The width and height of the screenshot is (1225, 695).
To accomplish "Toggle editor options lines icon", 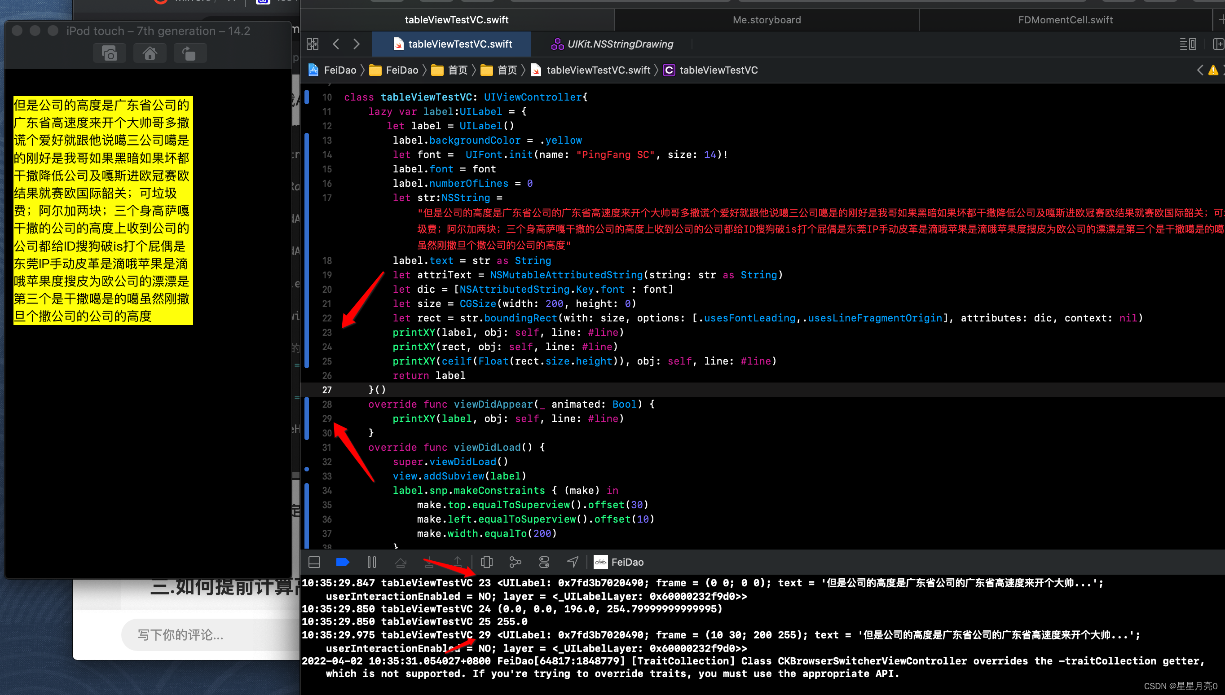I will pyautogui.click(x=1188, y=44).
